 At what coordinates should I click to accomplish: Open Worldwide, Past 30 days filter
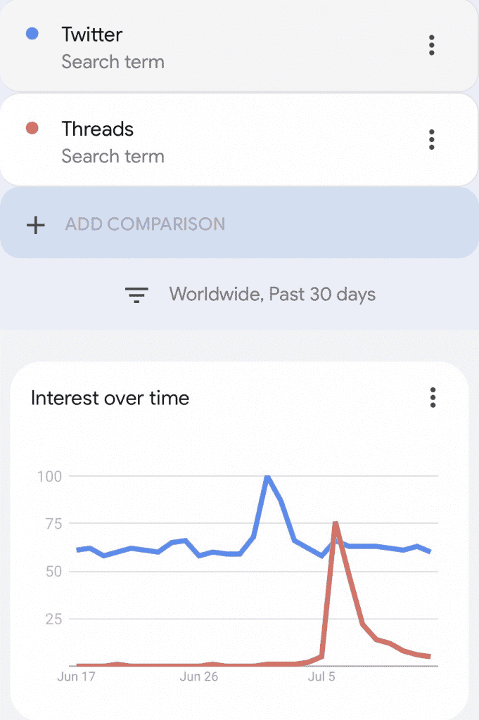pos(272,295)
